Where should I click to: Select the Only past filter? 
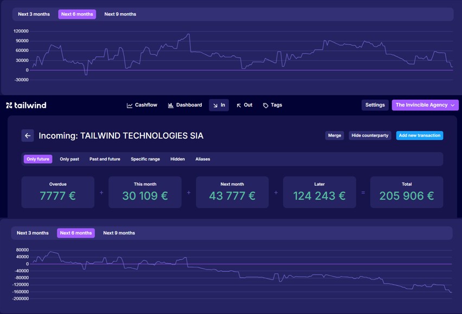[69, 159]
